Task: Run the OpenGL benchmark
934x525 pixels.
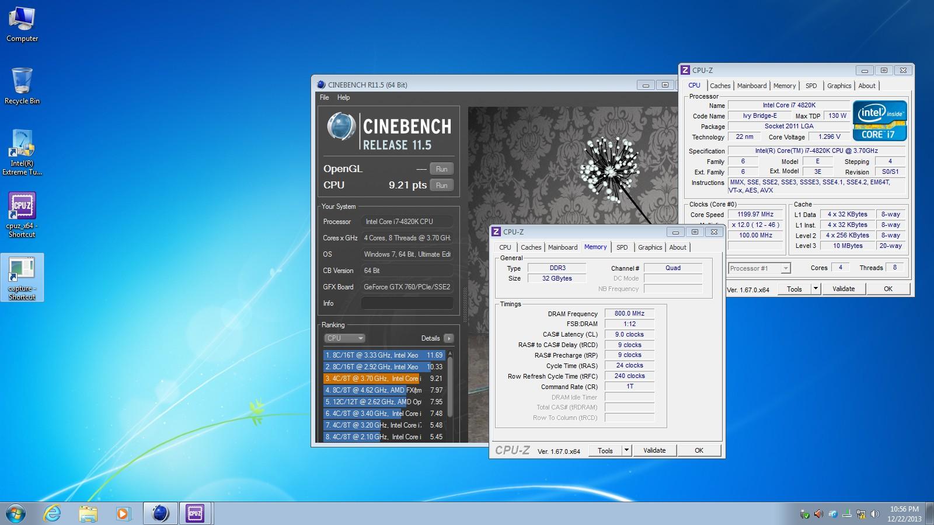Action: coord(442,169)
